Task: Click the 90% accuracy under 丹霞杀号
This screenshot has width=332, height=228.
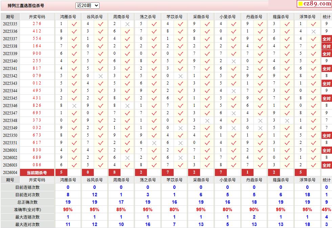Action: pos(254,210)
